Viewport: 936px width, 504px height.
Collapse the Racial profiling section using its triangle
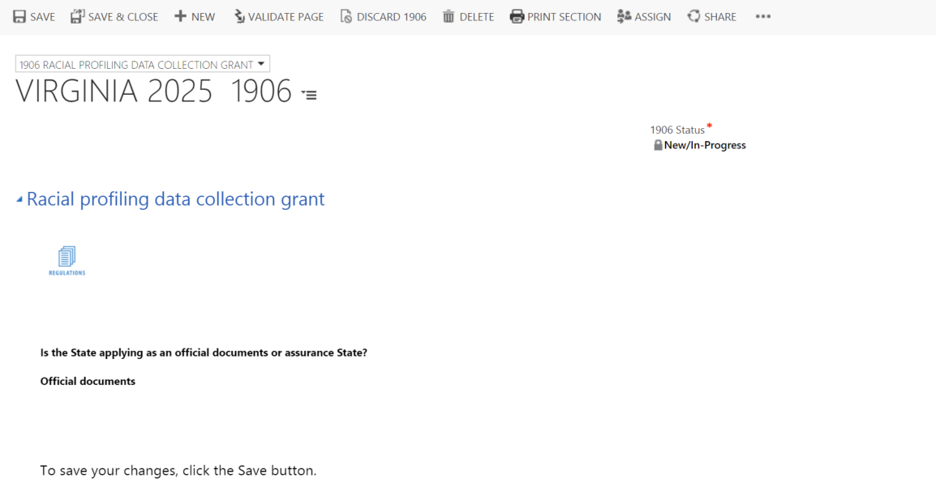coord(19,200)
